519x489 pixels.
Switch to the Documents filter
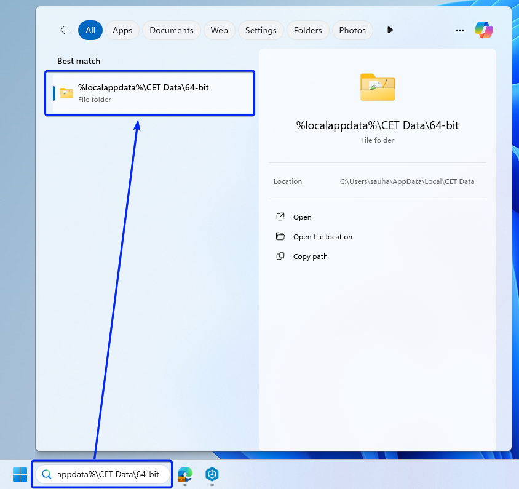172,30
